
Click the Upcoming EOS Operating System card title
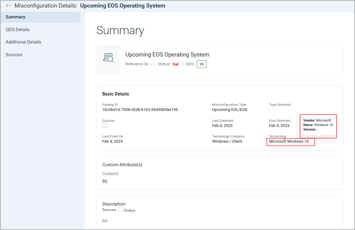click(167, 55)
